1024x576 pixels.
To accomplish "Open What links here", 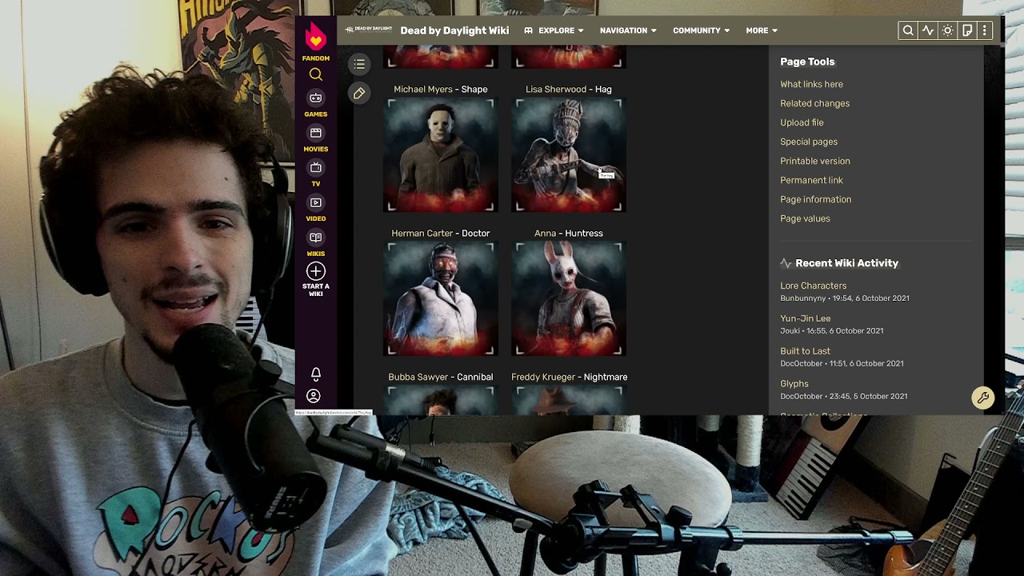I will tap(811, 84).
